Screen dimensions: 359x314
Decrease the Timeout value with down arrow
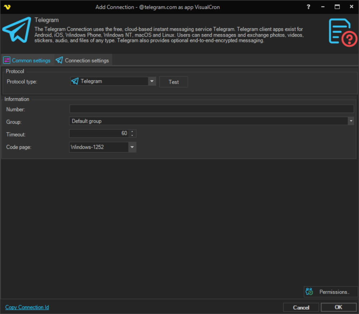point(132,135)
